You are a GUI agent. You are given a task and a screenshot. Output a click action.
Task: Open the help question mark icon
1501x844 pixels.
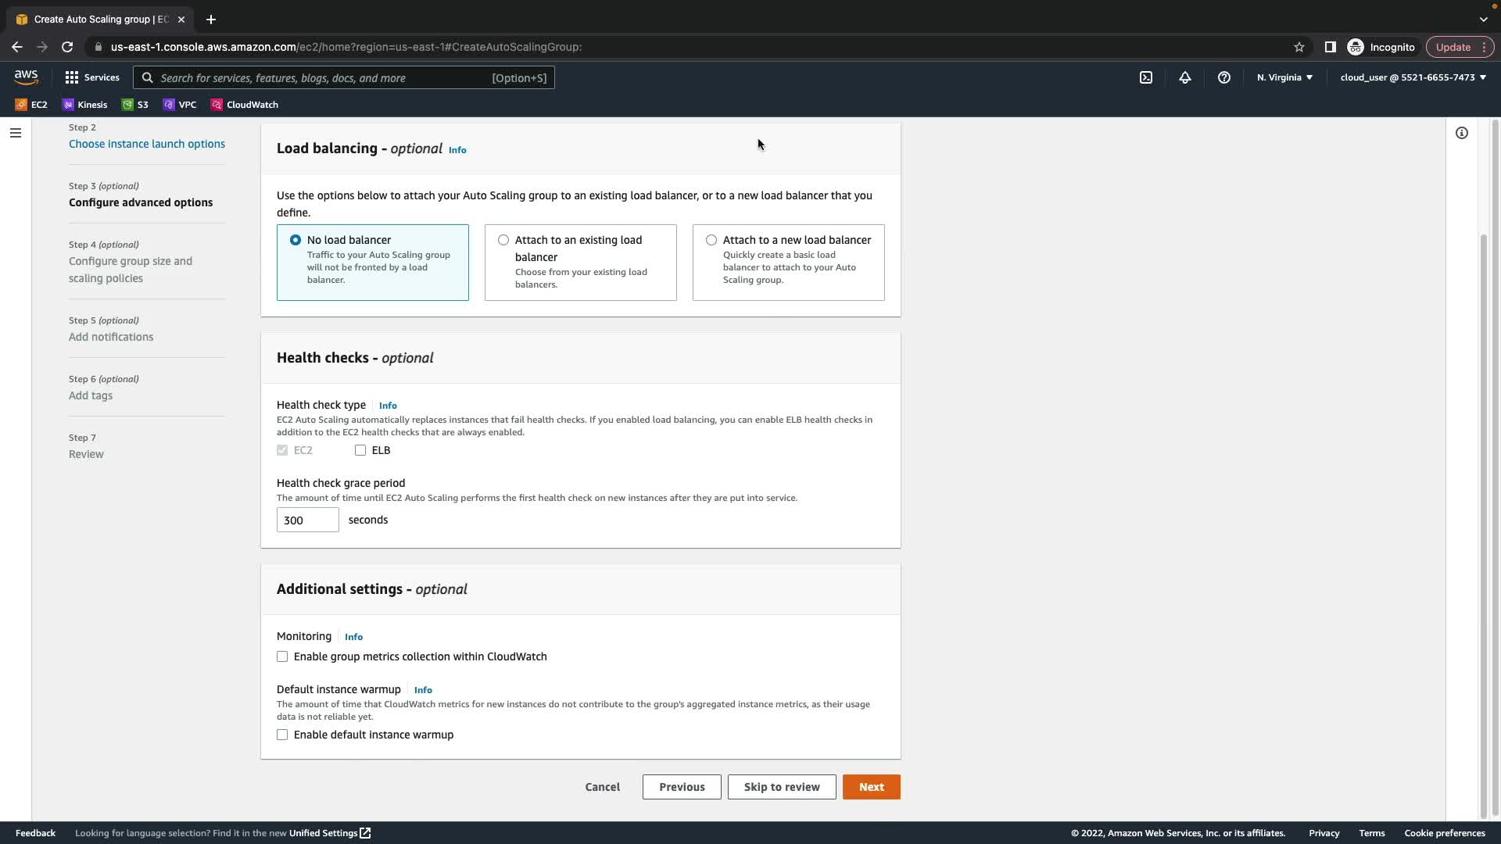(x=1224, y=77)
